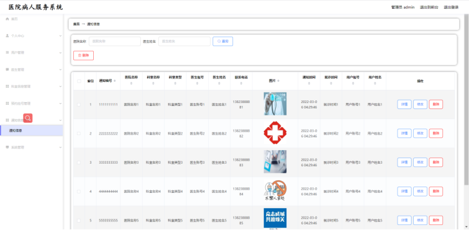Sort the 就诊时间 column
The height and width of the screenshot is (230, 469).
(x=331, y=84)
